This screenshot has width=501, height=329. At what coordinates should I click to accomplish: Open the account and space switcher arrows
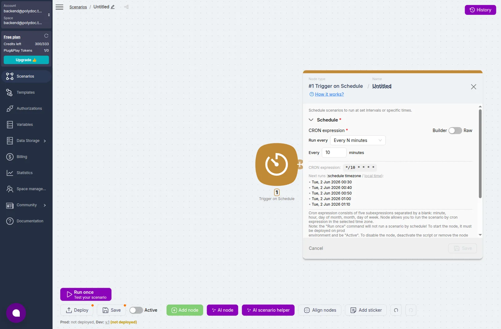click(x=49, y=15)
